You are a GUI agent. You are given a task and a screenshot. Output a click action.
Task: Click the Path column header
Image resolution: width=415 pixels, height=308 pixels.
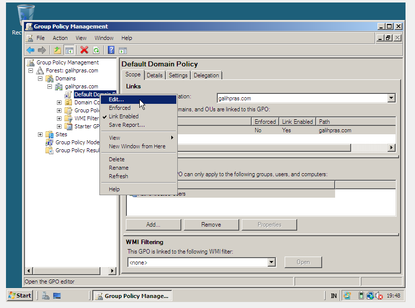click(356, 122)
